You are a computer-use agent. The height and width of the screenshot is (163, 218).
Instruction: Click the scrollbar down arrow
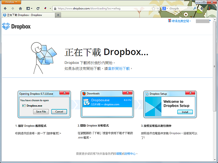[215, 159]
